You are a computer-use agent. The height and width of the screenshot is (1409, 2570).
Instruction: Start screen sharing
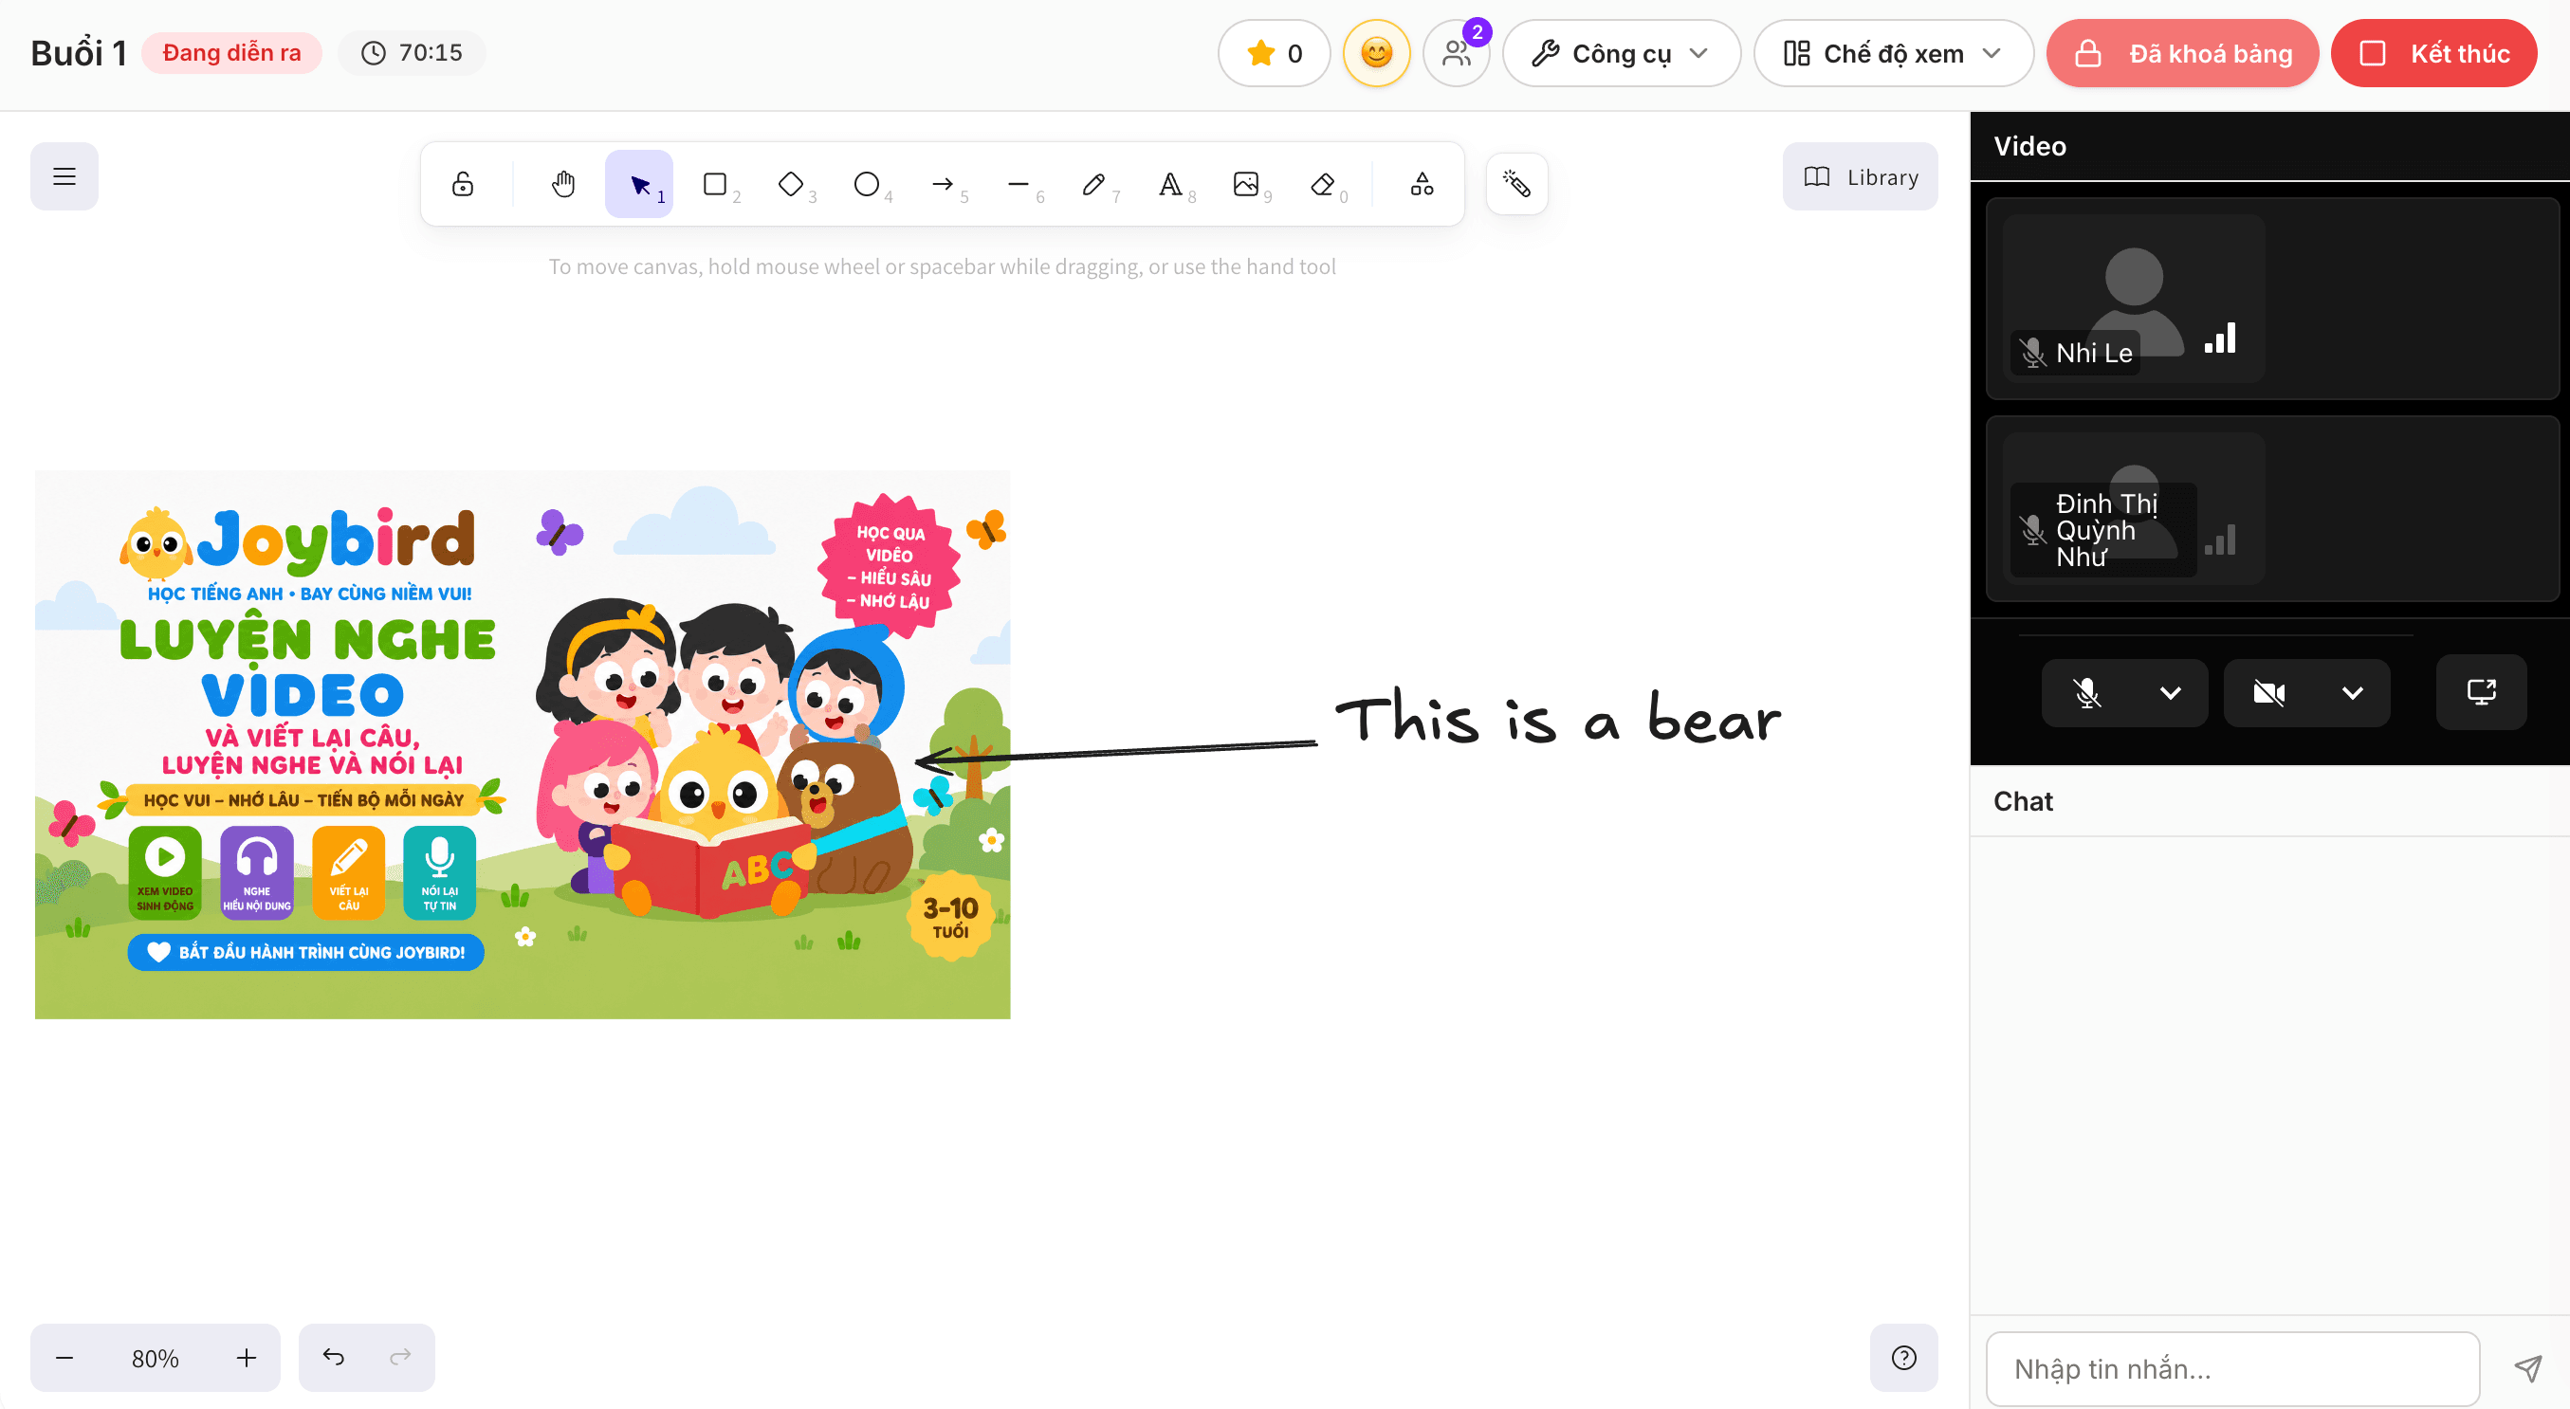(2481, 691)
